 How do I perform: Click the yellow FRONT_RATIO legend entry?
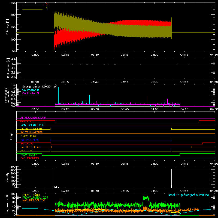31,195
